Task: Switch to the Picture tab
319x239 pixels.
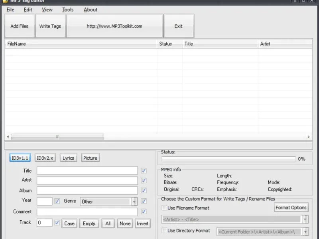Action: [x=91, y=158]
